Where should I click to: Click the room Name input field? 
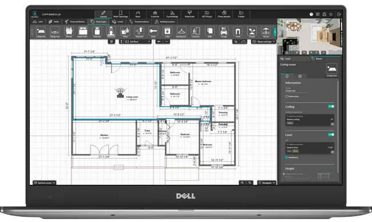tap(296, 90)
